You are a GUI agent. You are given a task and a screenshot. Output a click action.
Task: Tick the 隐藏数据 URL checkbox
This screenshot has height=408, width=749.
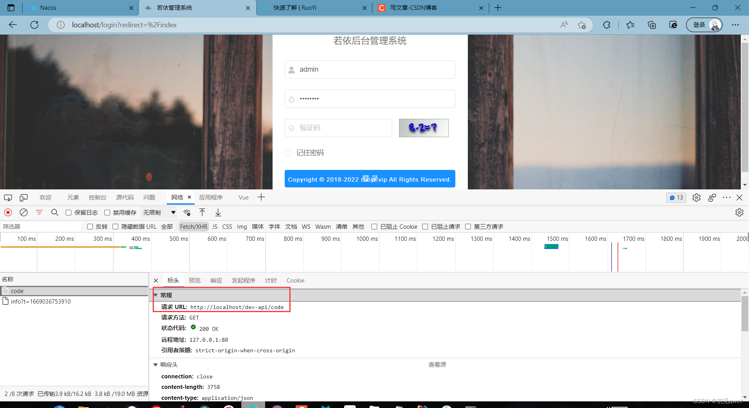click(115, 226)
